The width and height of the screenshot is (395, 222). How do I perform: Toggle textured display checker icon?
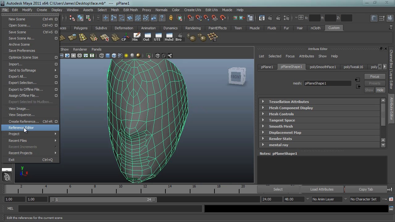(120, 55)
